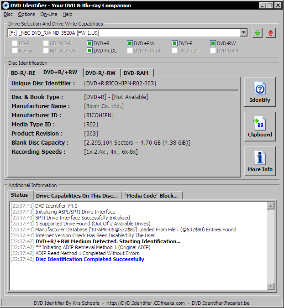Open the Options menu
284x308 pixels.
(26, 14)
